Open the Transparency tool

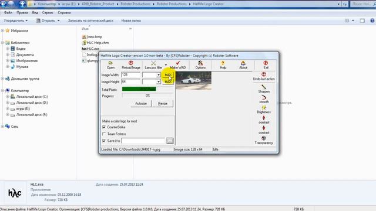pyautogui.click(x=264, y=140)
